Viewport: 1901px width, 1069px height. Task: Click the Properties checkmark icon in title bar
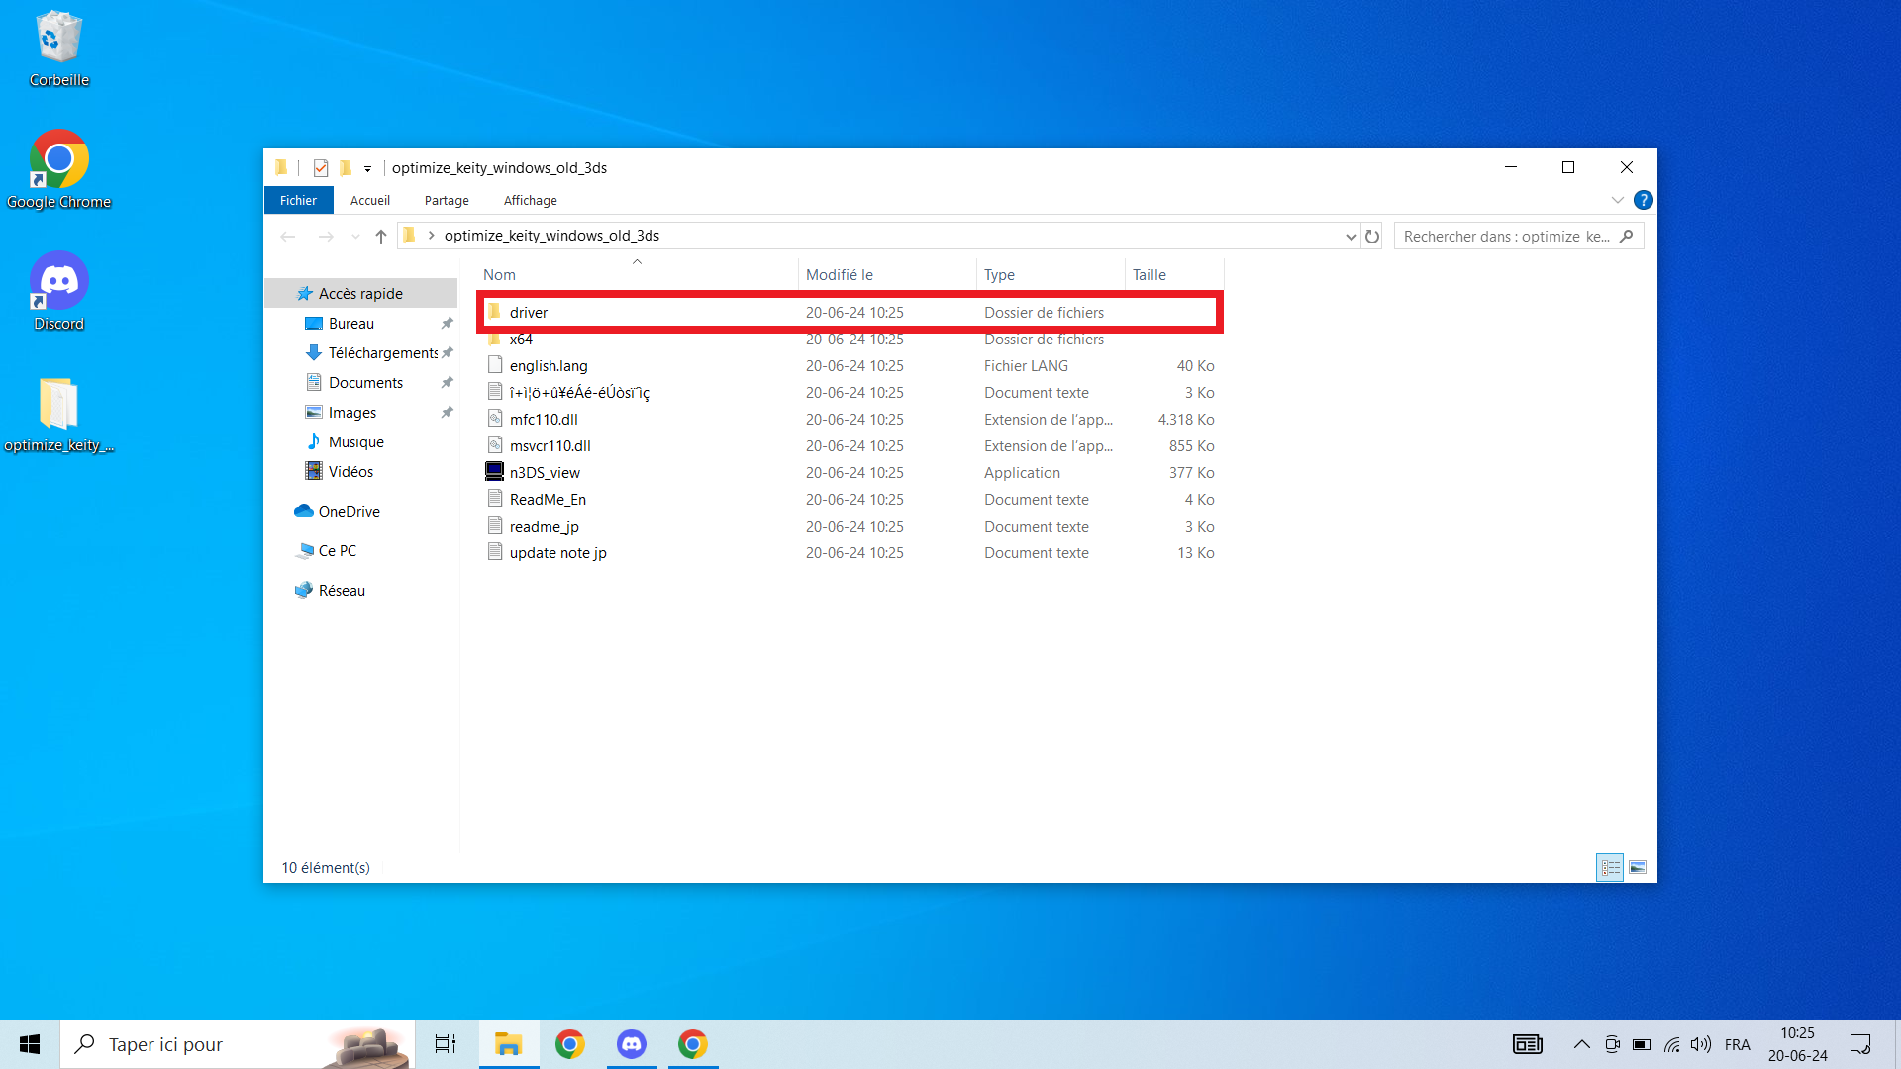320,168
